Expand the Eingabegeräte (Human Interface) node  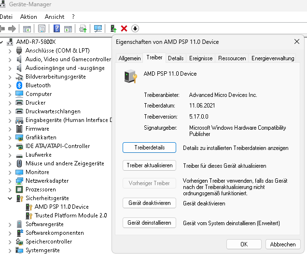click(x=10, y=120)
